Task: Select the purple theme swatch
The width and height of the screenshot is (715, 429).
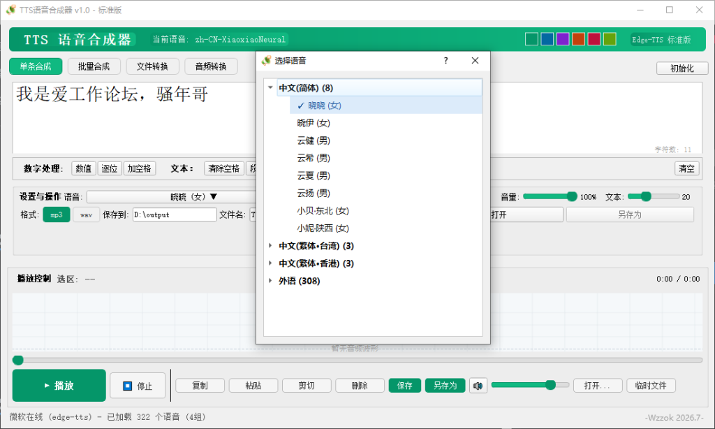Action: 563,39
